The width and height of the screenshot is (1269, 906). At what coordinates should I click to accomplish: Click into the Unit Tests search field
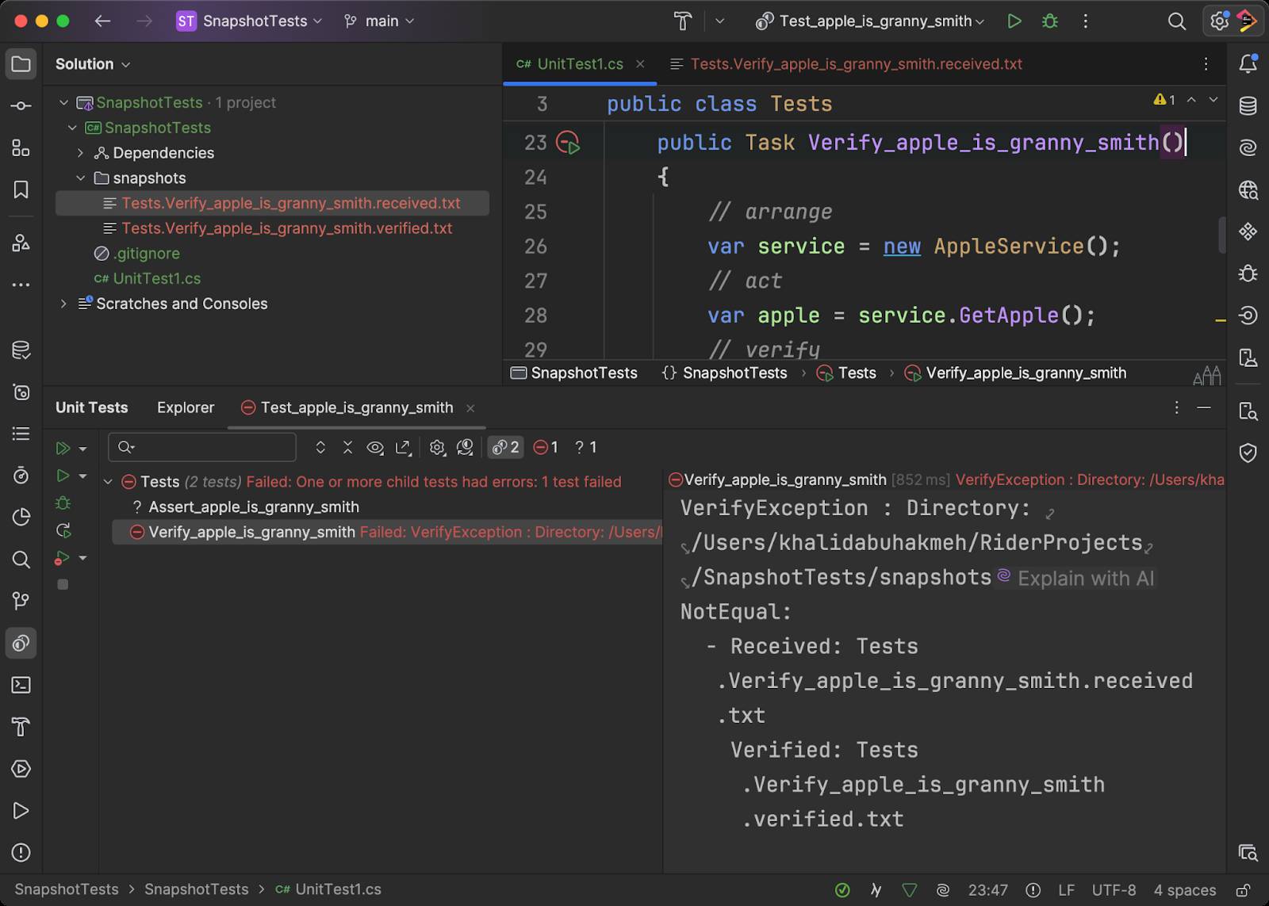pyautogui.click(x=202, y=448)
